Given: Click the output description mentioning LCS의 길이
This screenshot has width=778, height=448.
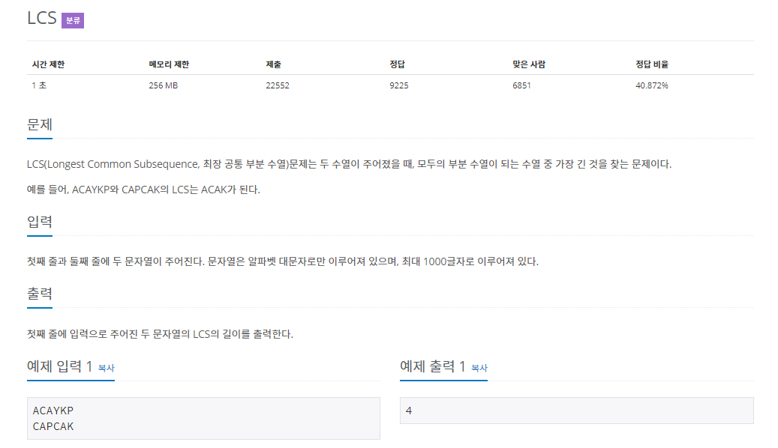Looking at the screenshot, I should [x=160, y=334].
